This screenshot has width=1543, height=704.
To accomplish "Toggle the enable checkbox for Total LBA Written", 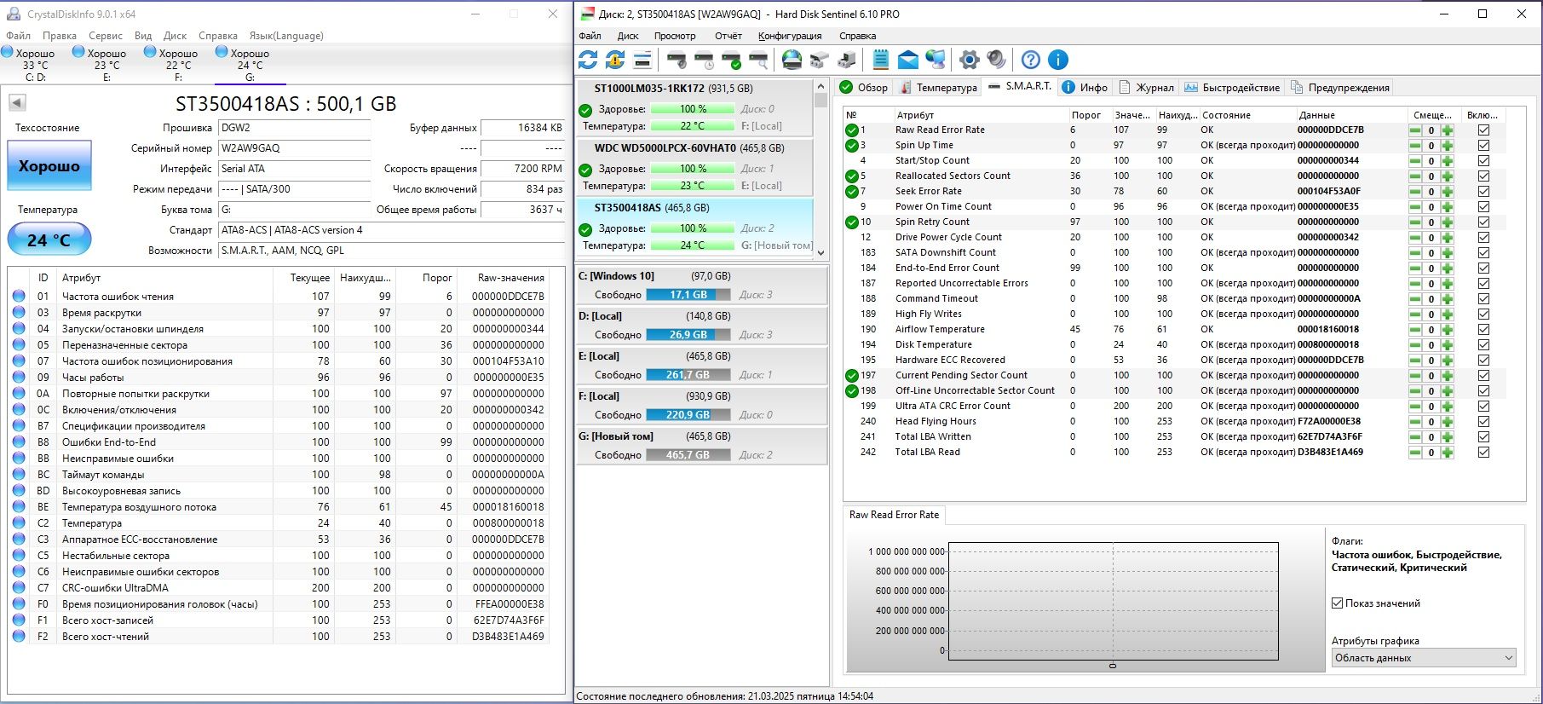I will click(1483, 437).
